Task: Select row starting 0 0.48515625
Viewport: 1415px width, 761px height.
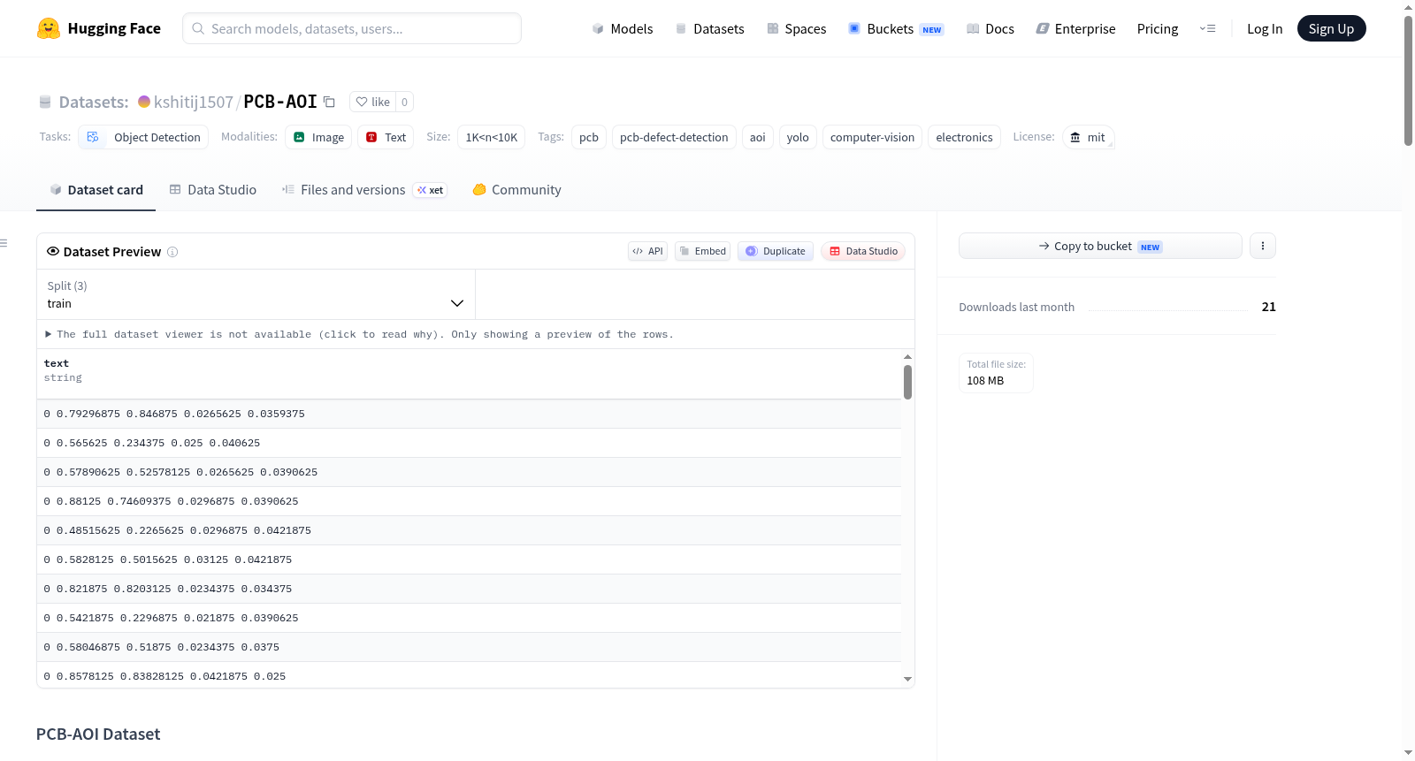Action: [x=469, y=530]
